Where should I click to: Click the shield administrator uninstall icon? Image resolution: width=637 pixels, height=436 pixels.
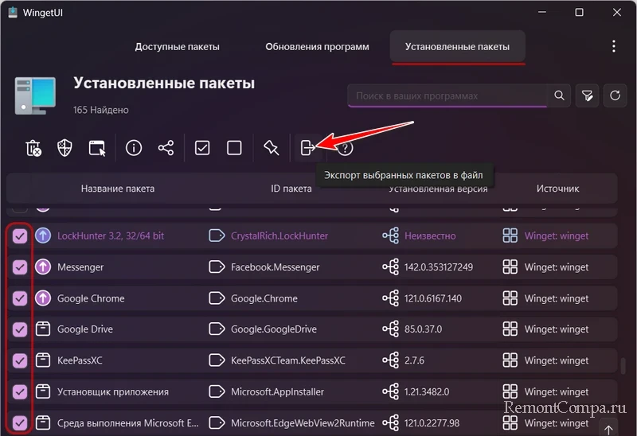(x=65, y=148)
